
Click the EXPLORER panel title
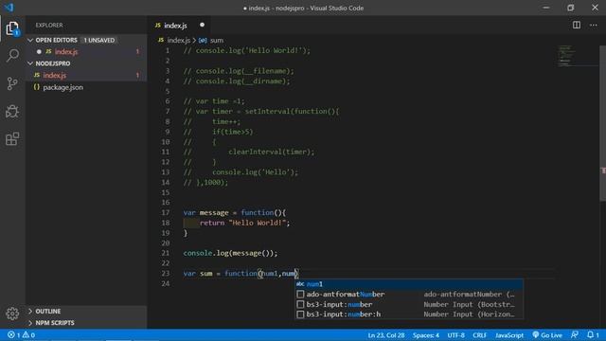point(49,26)
